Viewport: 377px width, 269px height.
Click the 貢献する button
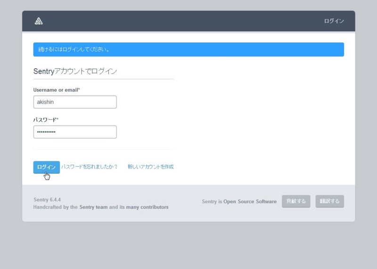pyautogui.click(x=296, y=201)
